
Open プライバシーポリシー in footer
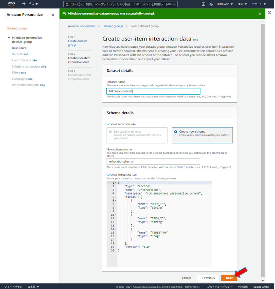[220, 287]
